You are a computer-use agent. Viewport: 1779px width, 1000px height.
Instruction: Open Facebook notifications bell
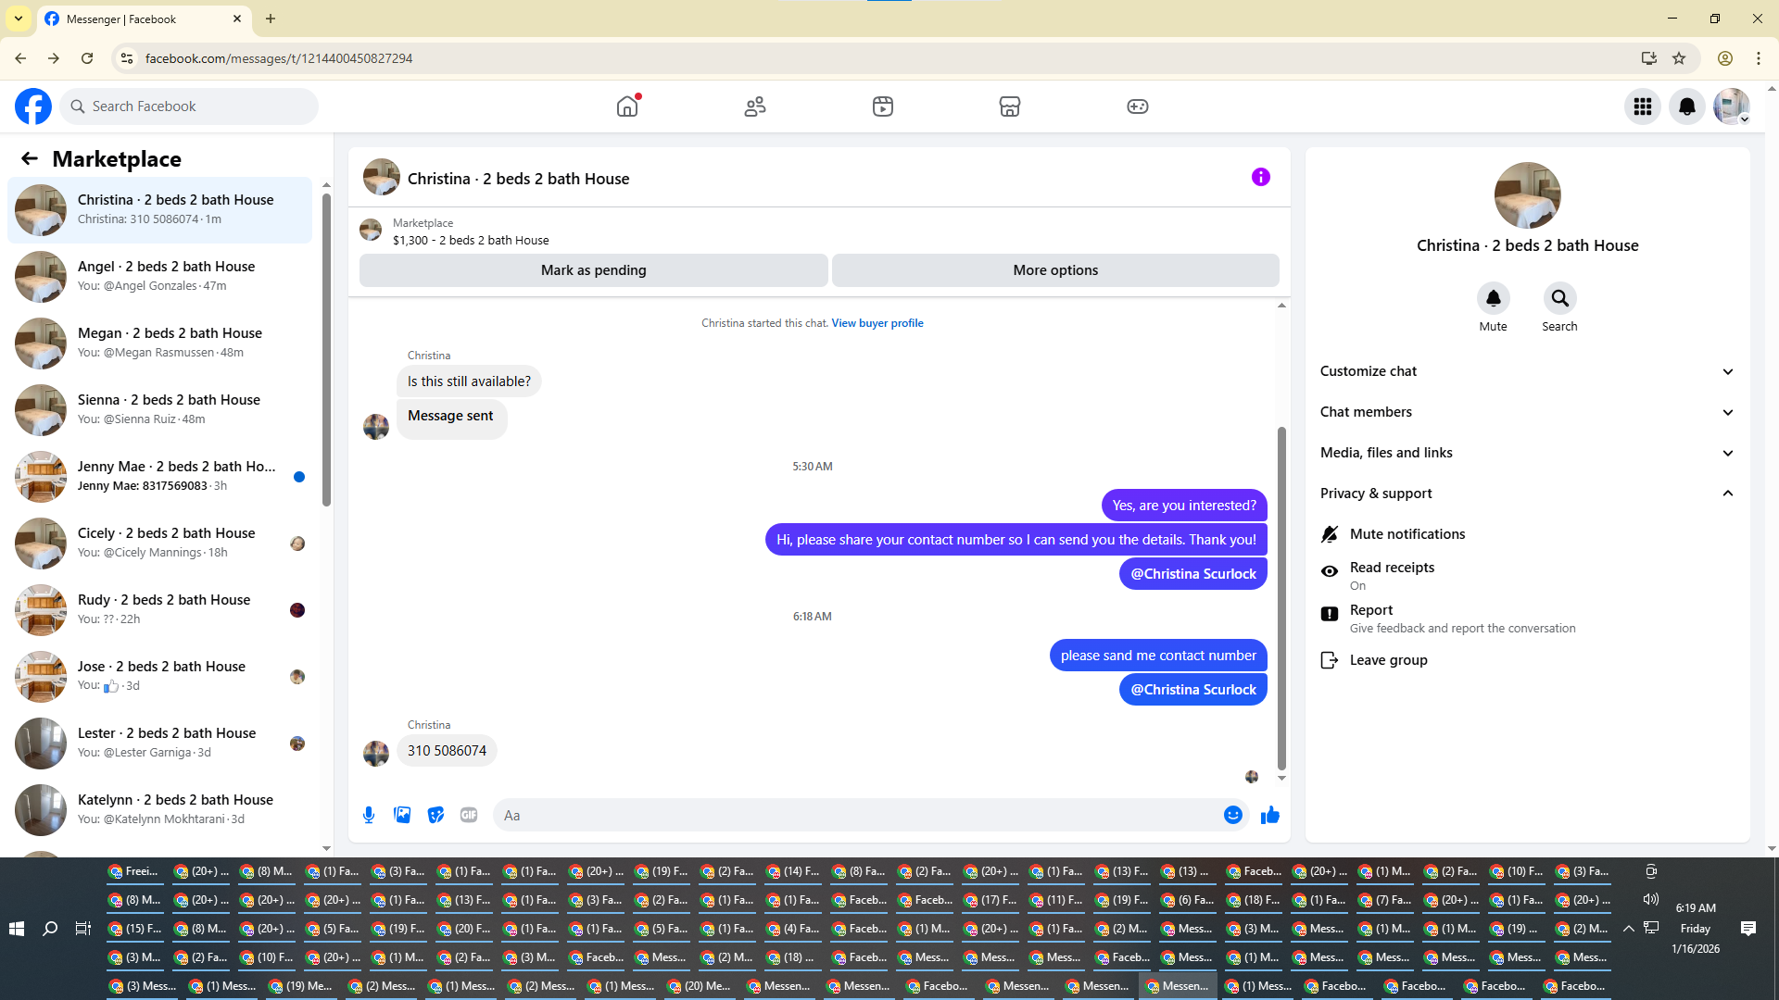[x=1686, y=106]
